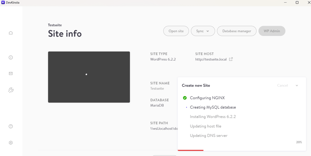Click the green checkmark beside Configuring NGINX

[x=185, y=98]
